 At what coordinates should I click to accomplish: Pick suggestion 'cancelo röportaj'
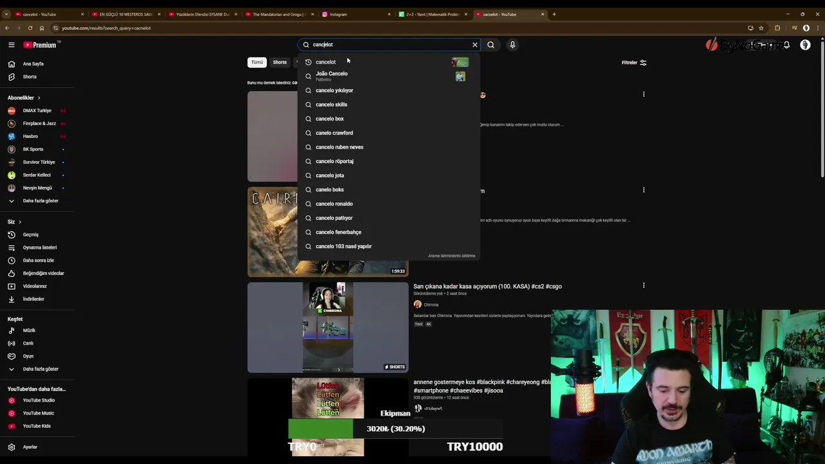(389, 161)
